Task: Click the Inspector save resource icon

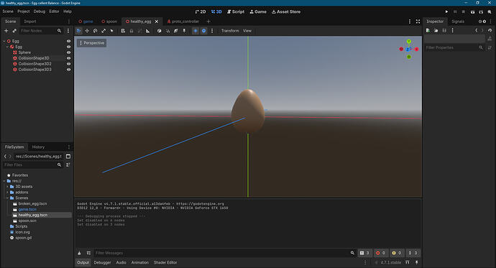Action: 444,30
